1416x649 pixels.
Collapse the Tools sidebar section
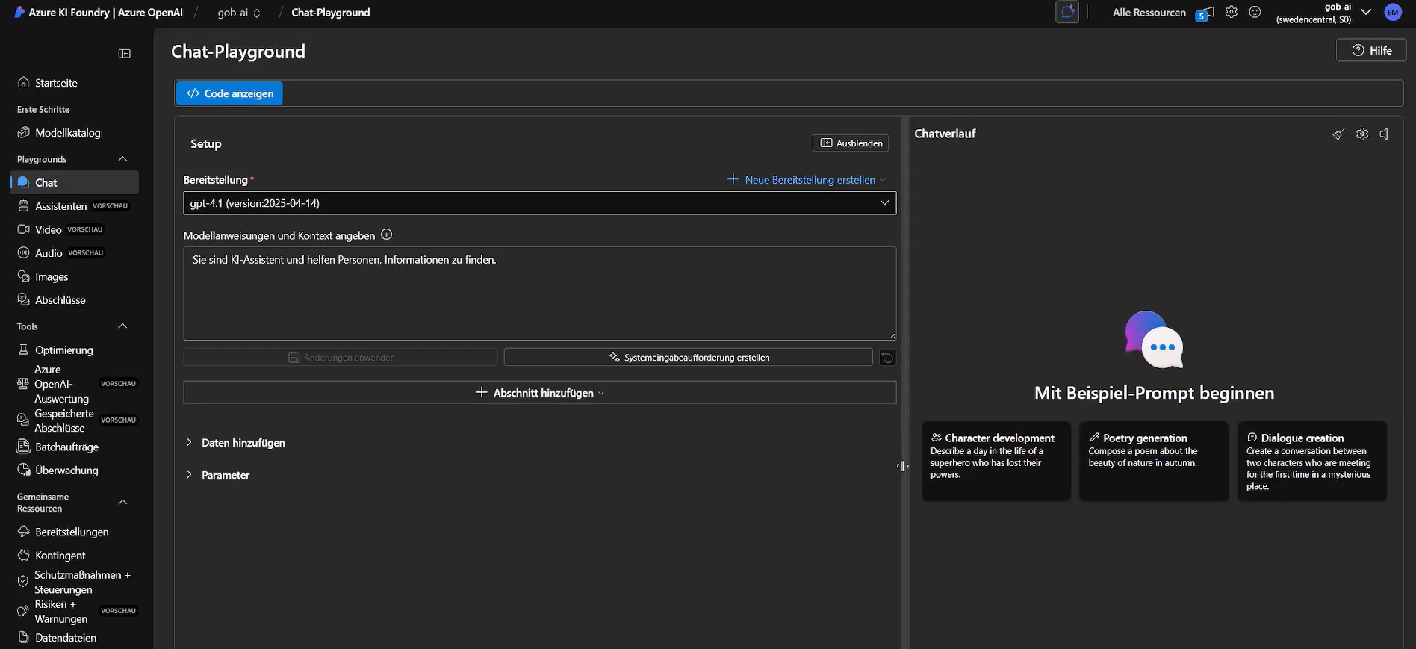[x=122, y=326]
